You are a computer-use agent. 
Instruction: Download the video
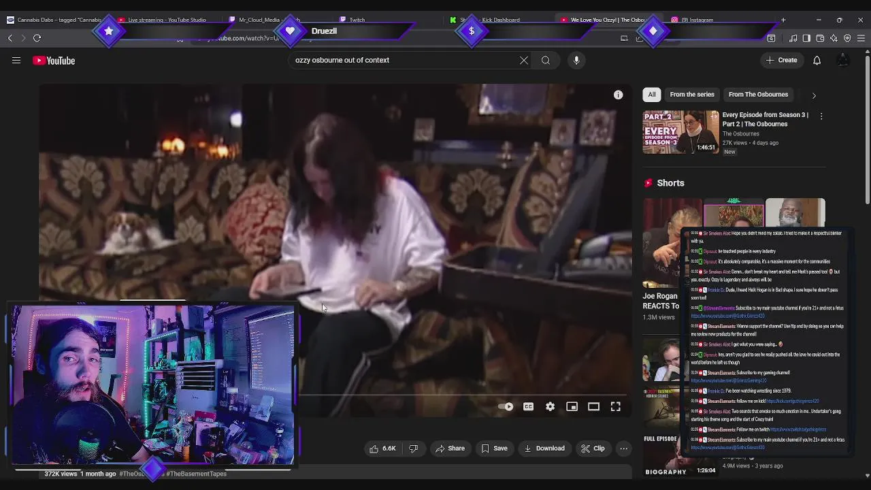pyautogui.click(x=544, y=448)
